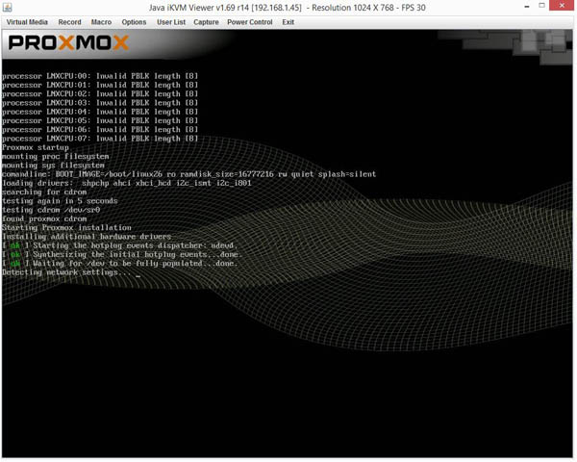Open the Macro menu

point(101,22)
